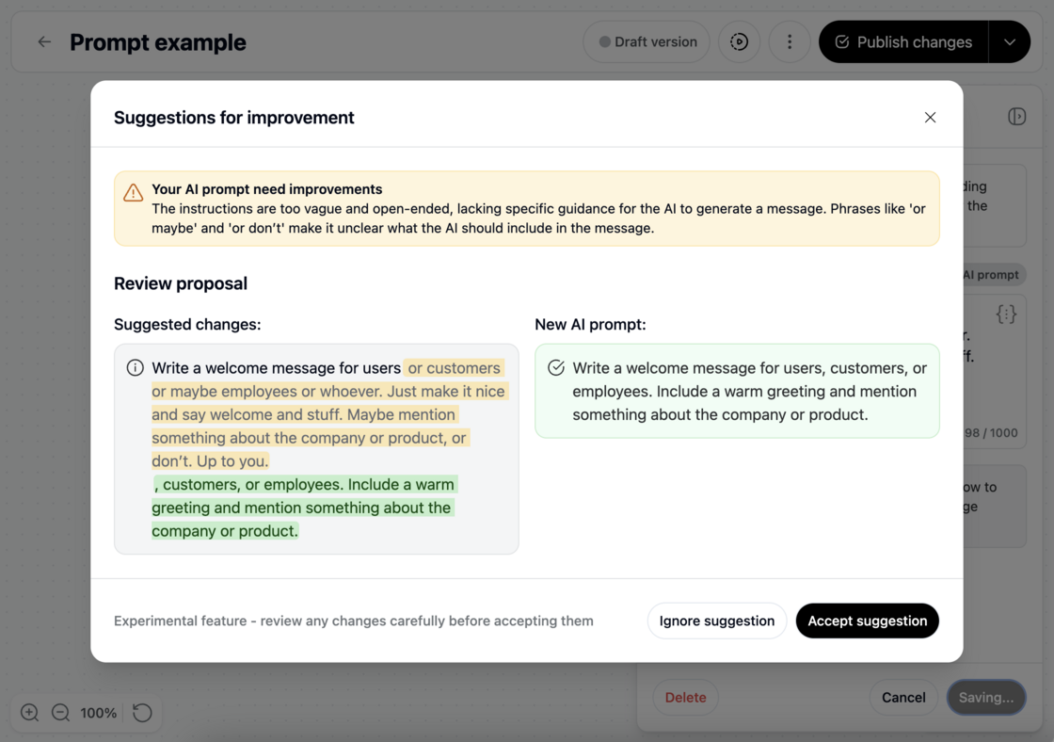Click the Experimental feature disclaimer text
The height and width of the screenshot is (742, 1054).
tap(354, 621)
